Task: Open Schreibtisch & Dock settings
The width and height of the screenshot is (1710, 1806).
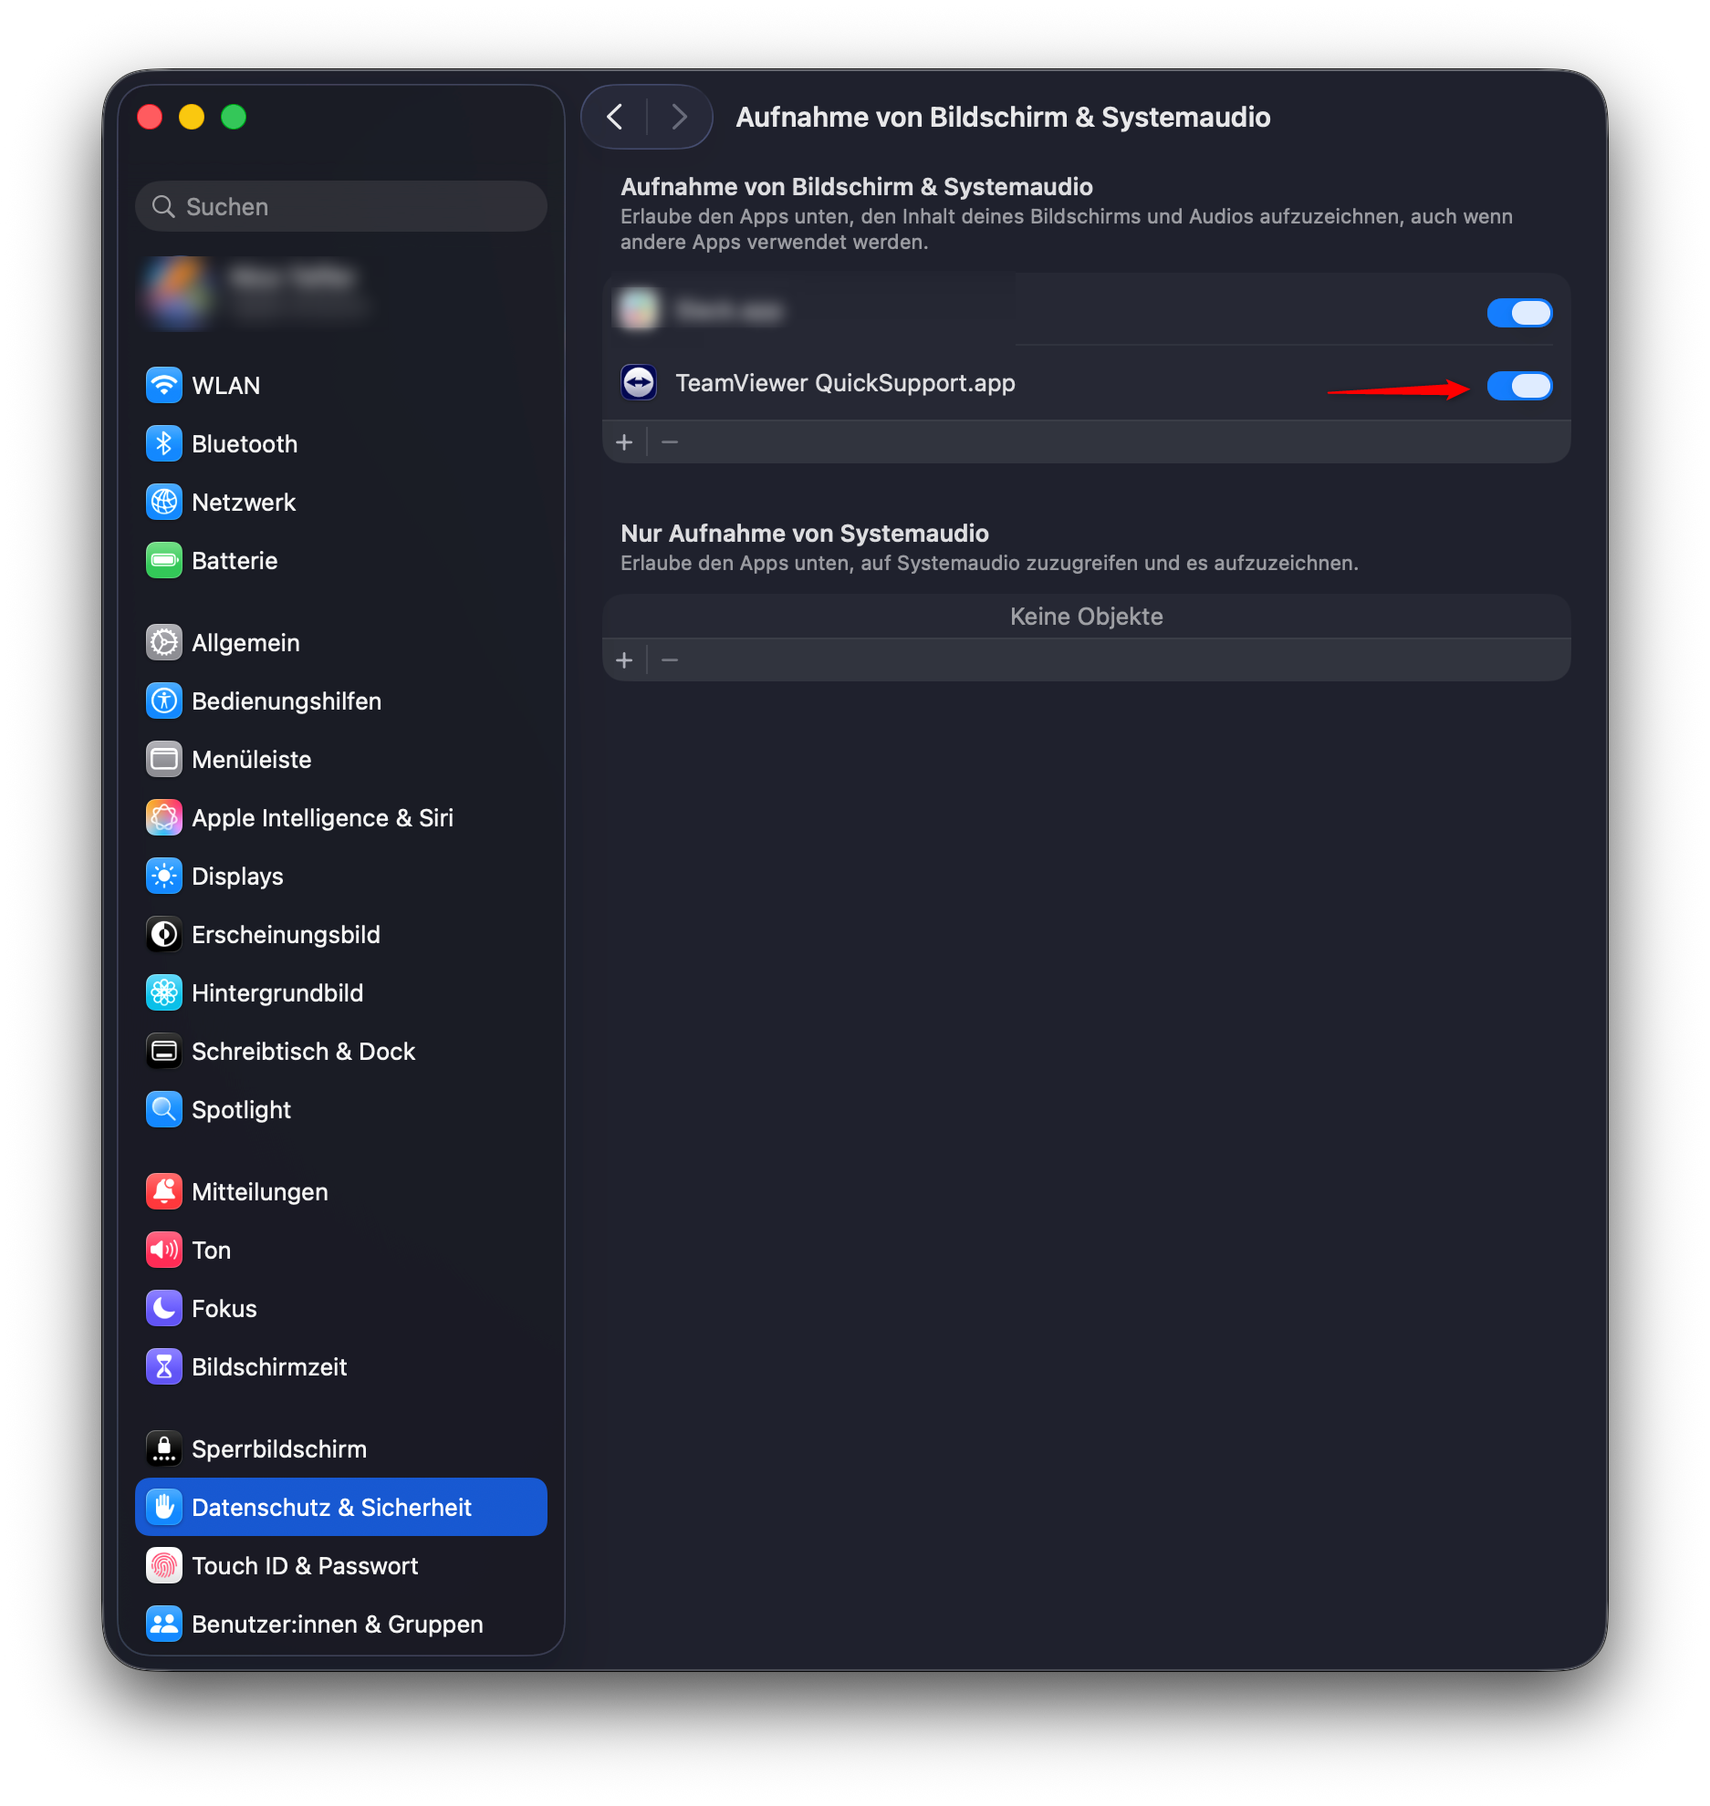Action: 303,1051
